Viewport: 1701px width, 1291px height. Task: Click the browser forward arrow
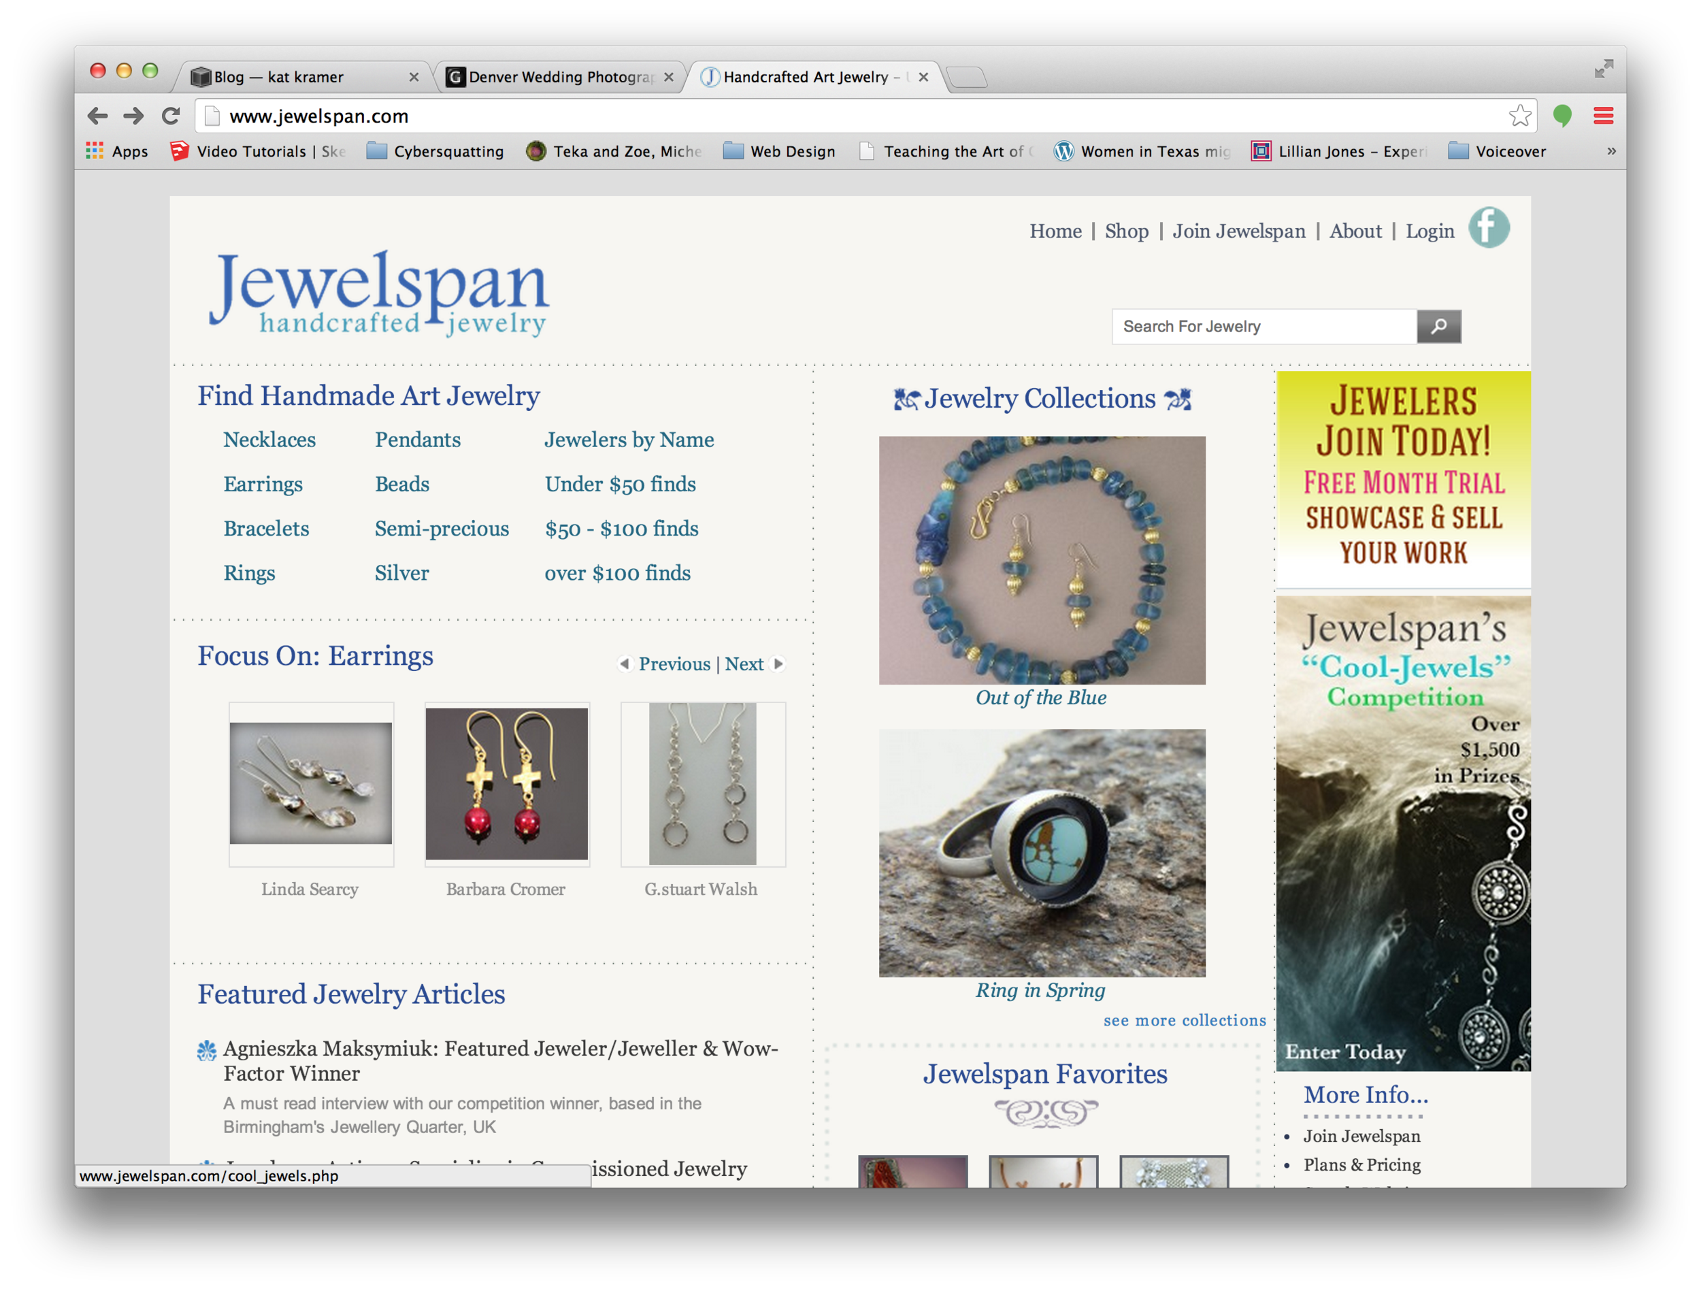tap(134, 116)
